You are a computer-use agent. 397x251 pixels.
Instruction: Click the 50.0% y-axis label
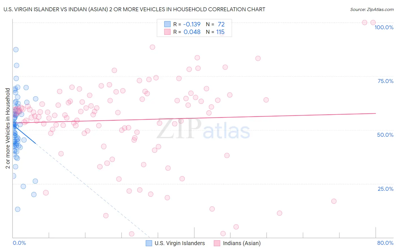(x=385, y=135)
